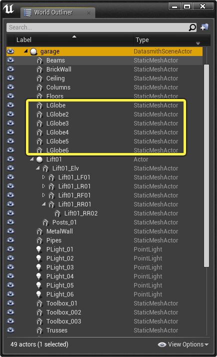
Task: Expand the Lift01_LF01 node
Action: [43, 177]
